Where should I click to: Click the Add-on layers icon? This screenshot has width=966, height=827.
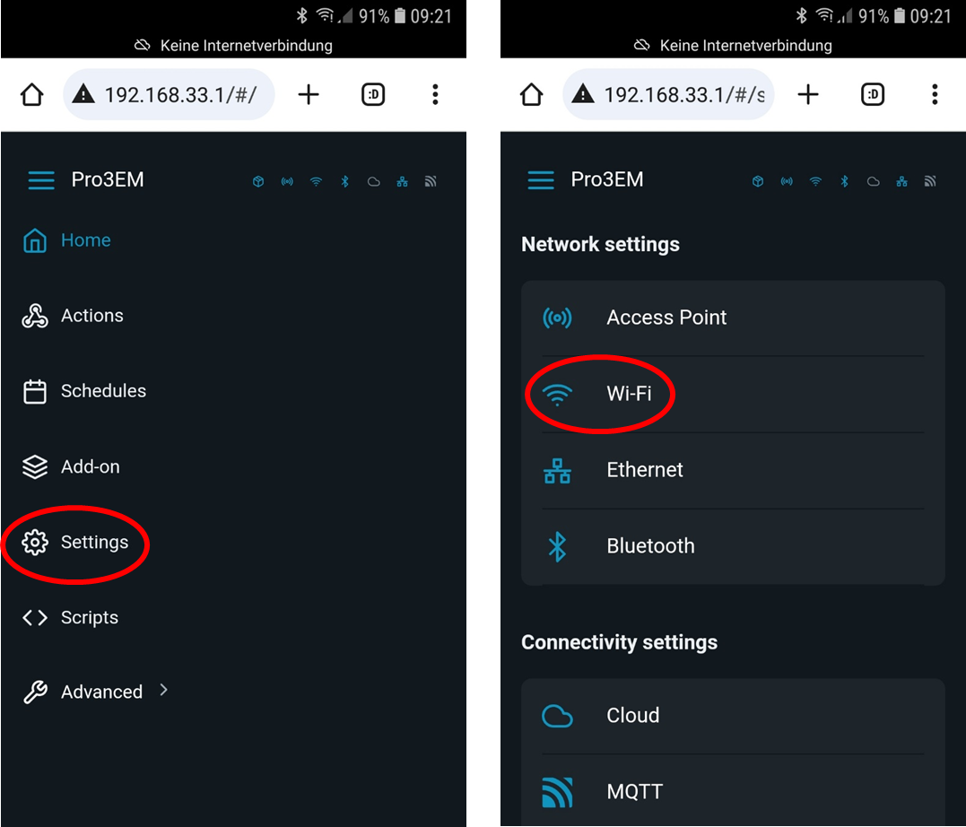click(34, 467)
